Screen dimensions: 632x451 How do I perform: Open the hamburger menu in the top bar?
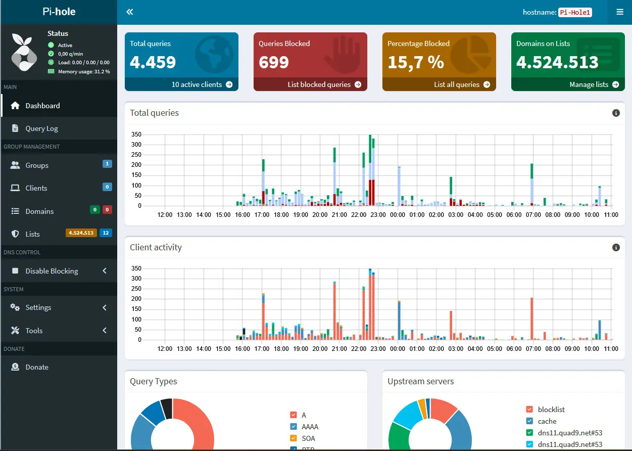(620, 12)
